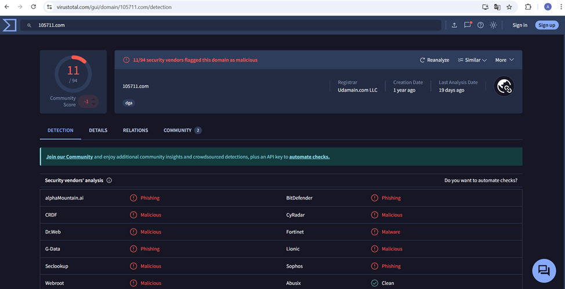
Task: Open the chat bubble widget
Action: [x=544, y=270]
